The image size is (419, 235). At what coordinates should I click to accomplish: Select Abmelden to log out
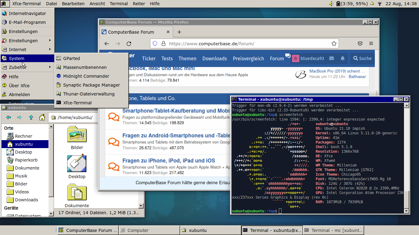click(x=27, y=95)
